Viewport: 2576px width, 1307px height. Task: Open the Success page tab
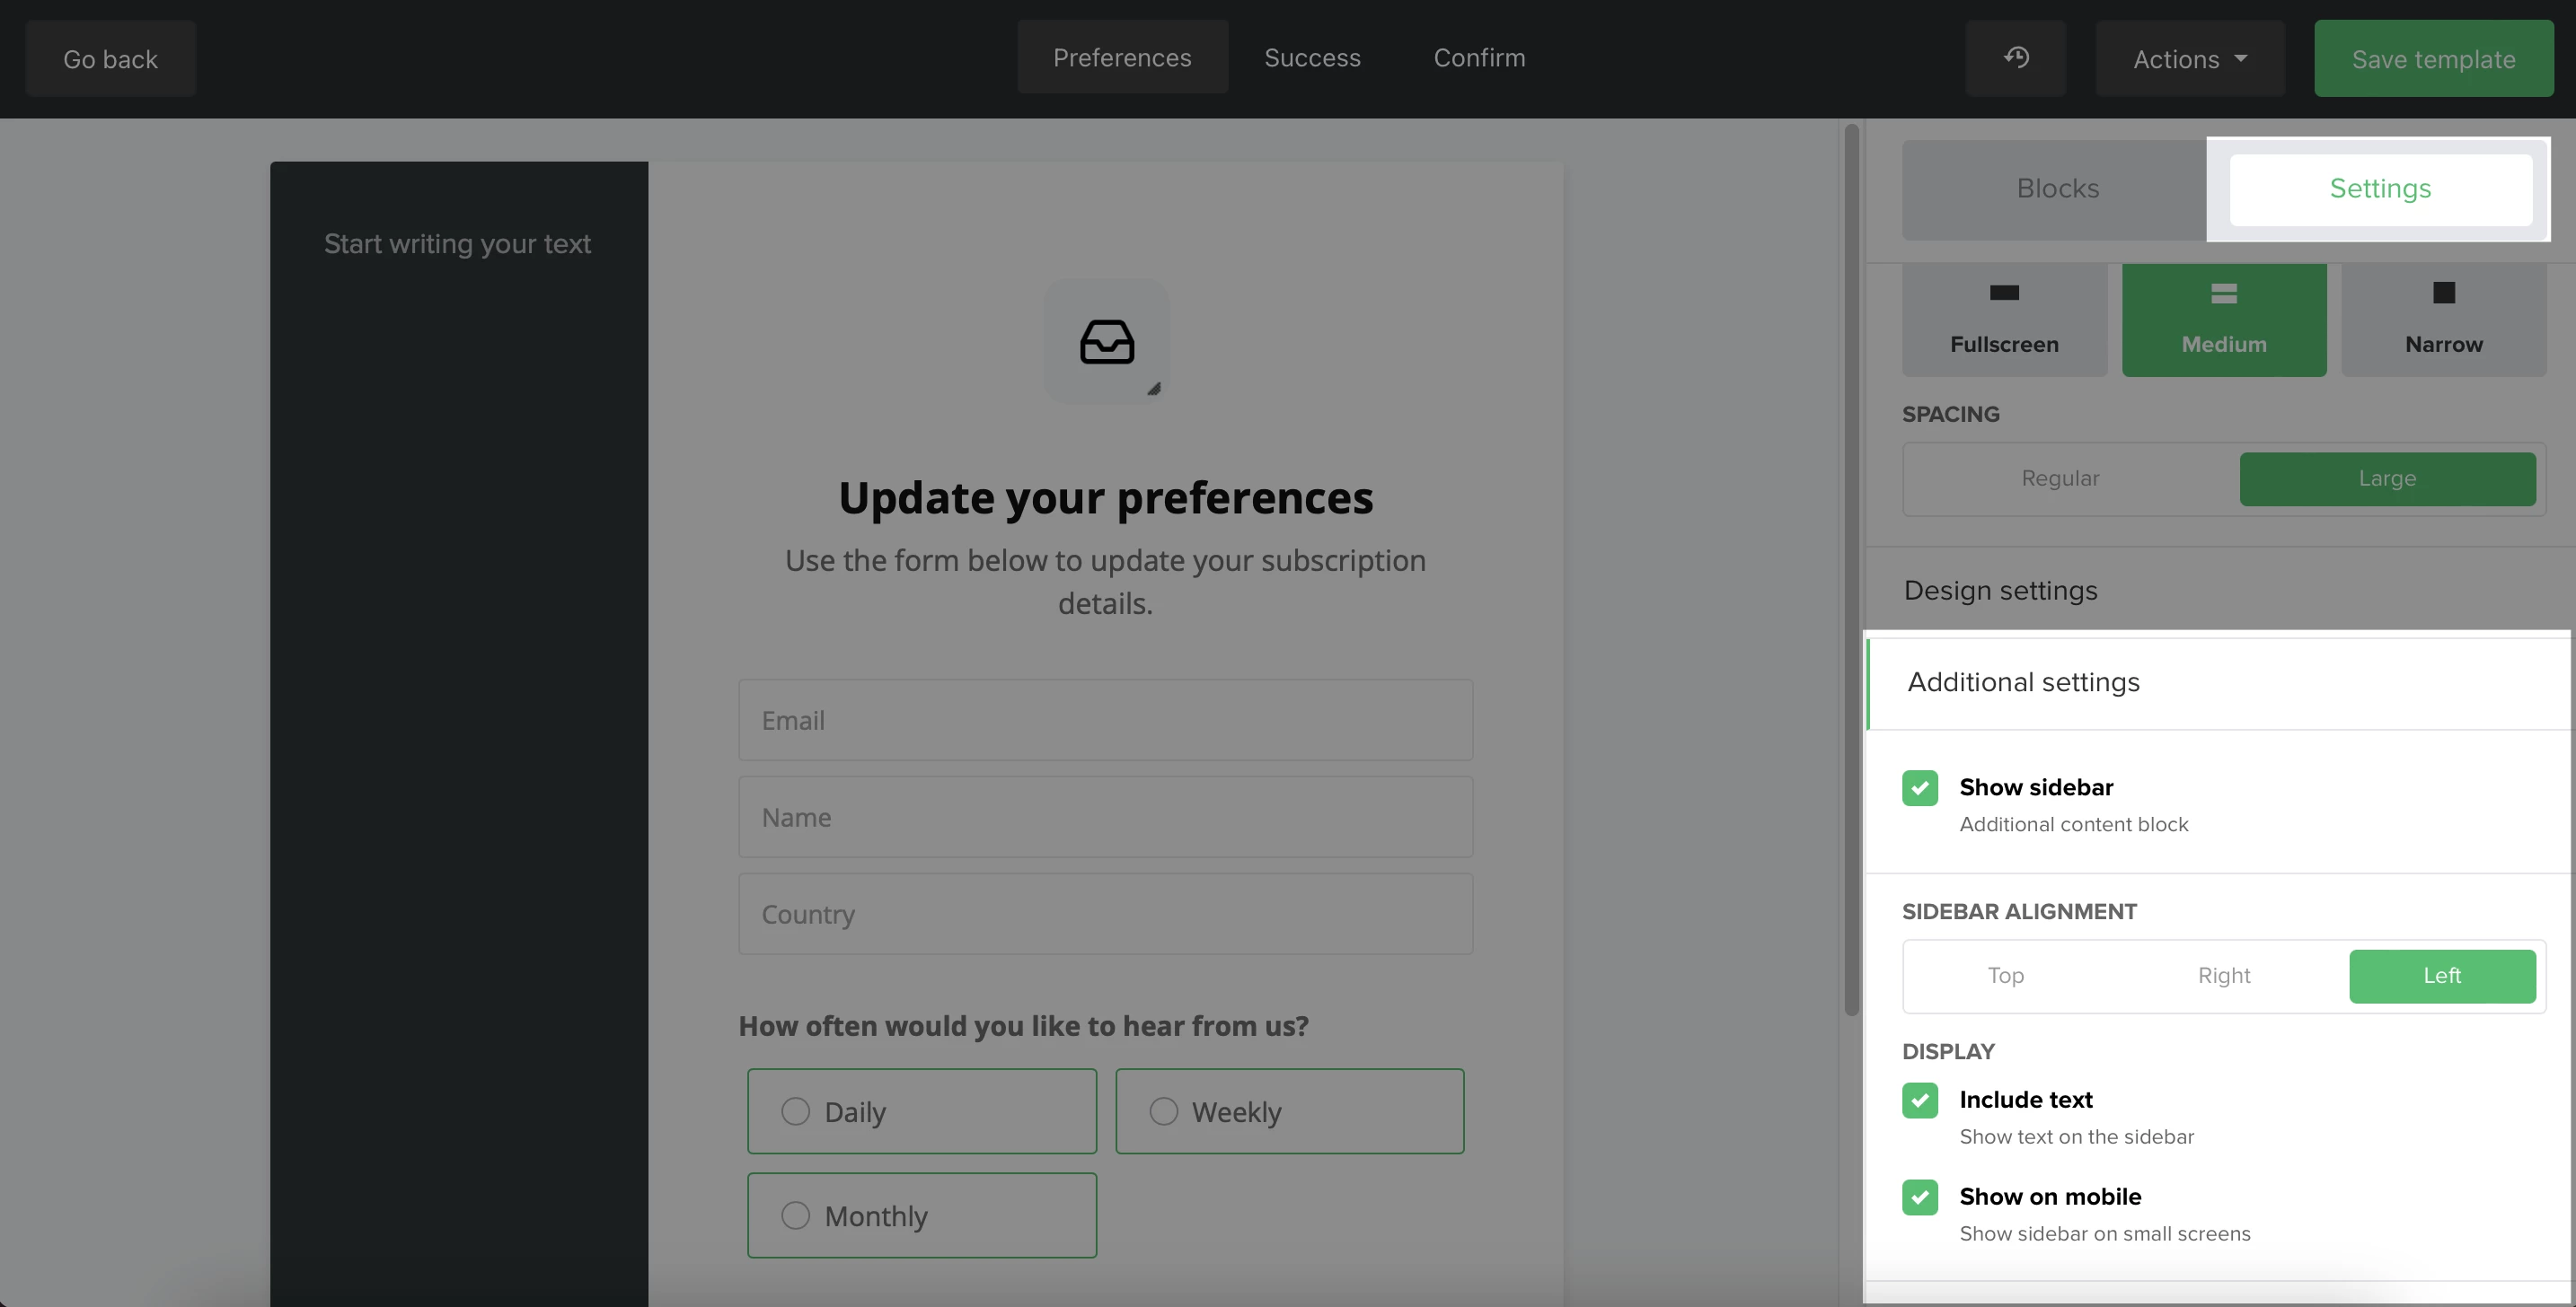click(1312, 58)
